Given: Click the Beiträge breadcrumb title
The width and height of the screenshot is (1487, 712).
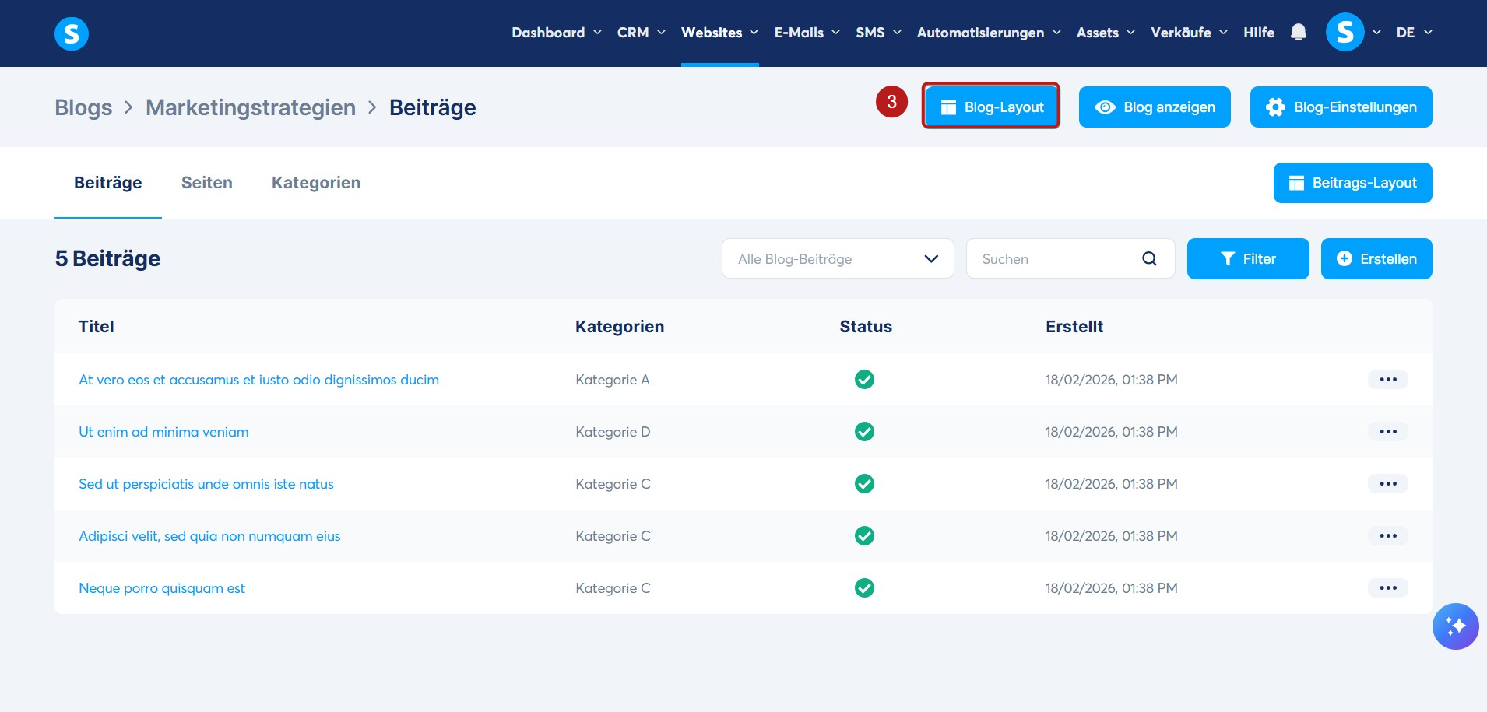Looking at the screenshot, I should click(x=433, y=107).
